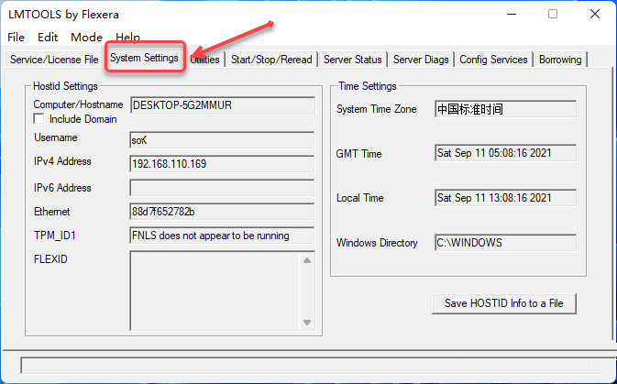Viewport: 617px width, 384px height.
Task: Click the TPM_ID1 field
Action: pos(222,236)
